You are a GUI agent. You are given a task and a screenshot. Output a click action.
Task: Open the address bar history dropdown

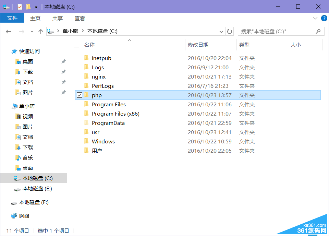pos(221,32)
